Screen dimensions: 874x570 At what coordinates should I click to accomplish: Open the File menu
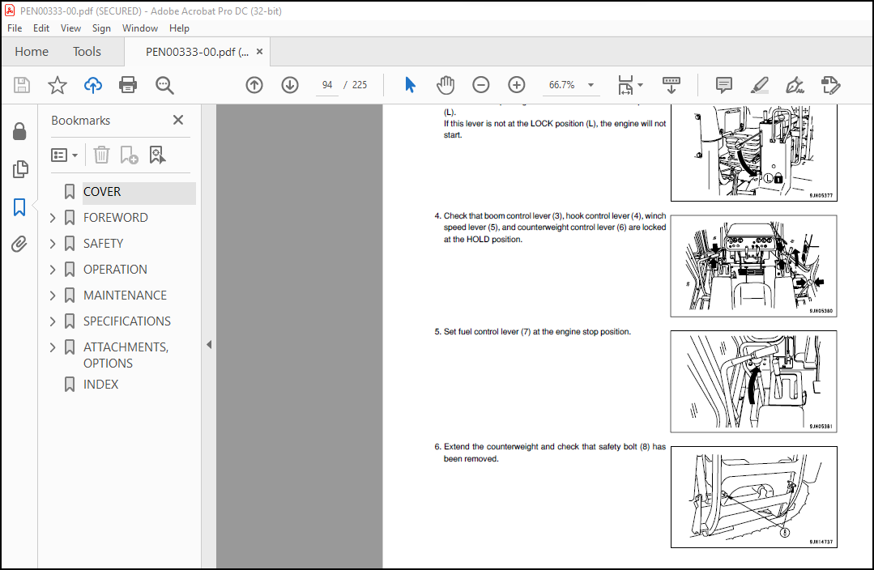pyautogui.click(x=15, y=28)
